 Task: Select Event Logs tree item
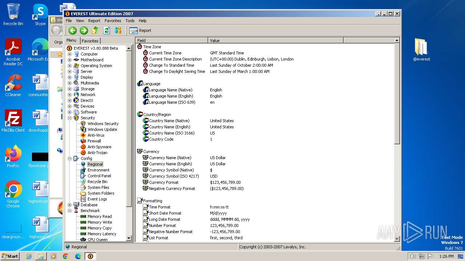97,199
